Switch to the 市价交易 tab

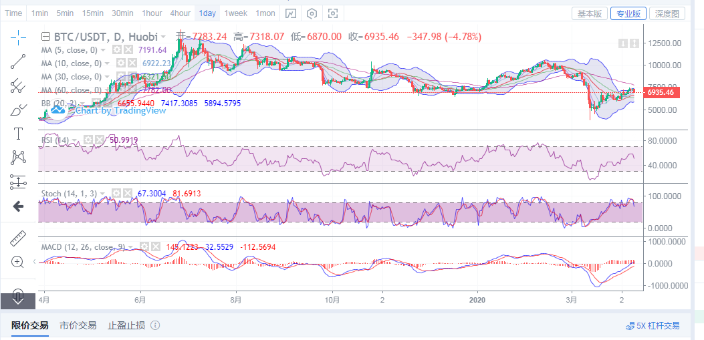[x=78, y=325]
